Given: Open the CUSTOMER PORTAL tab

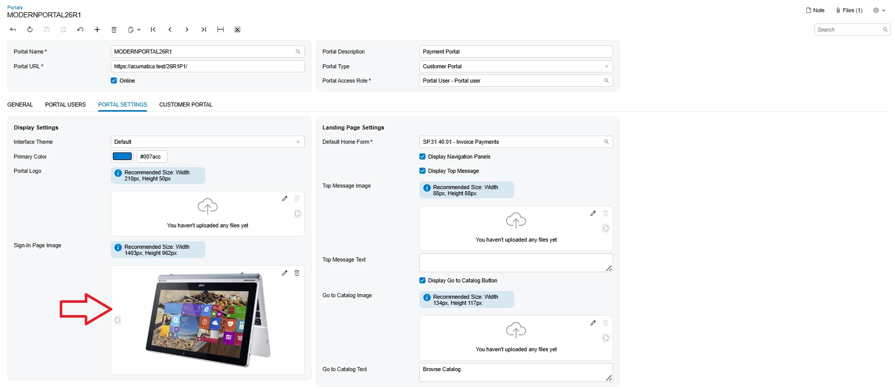Looking at the screenshot, I should point(186,105).
